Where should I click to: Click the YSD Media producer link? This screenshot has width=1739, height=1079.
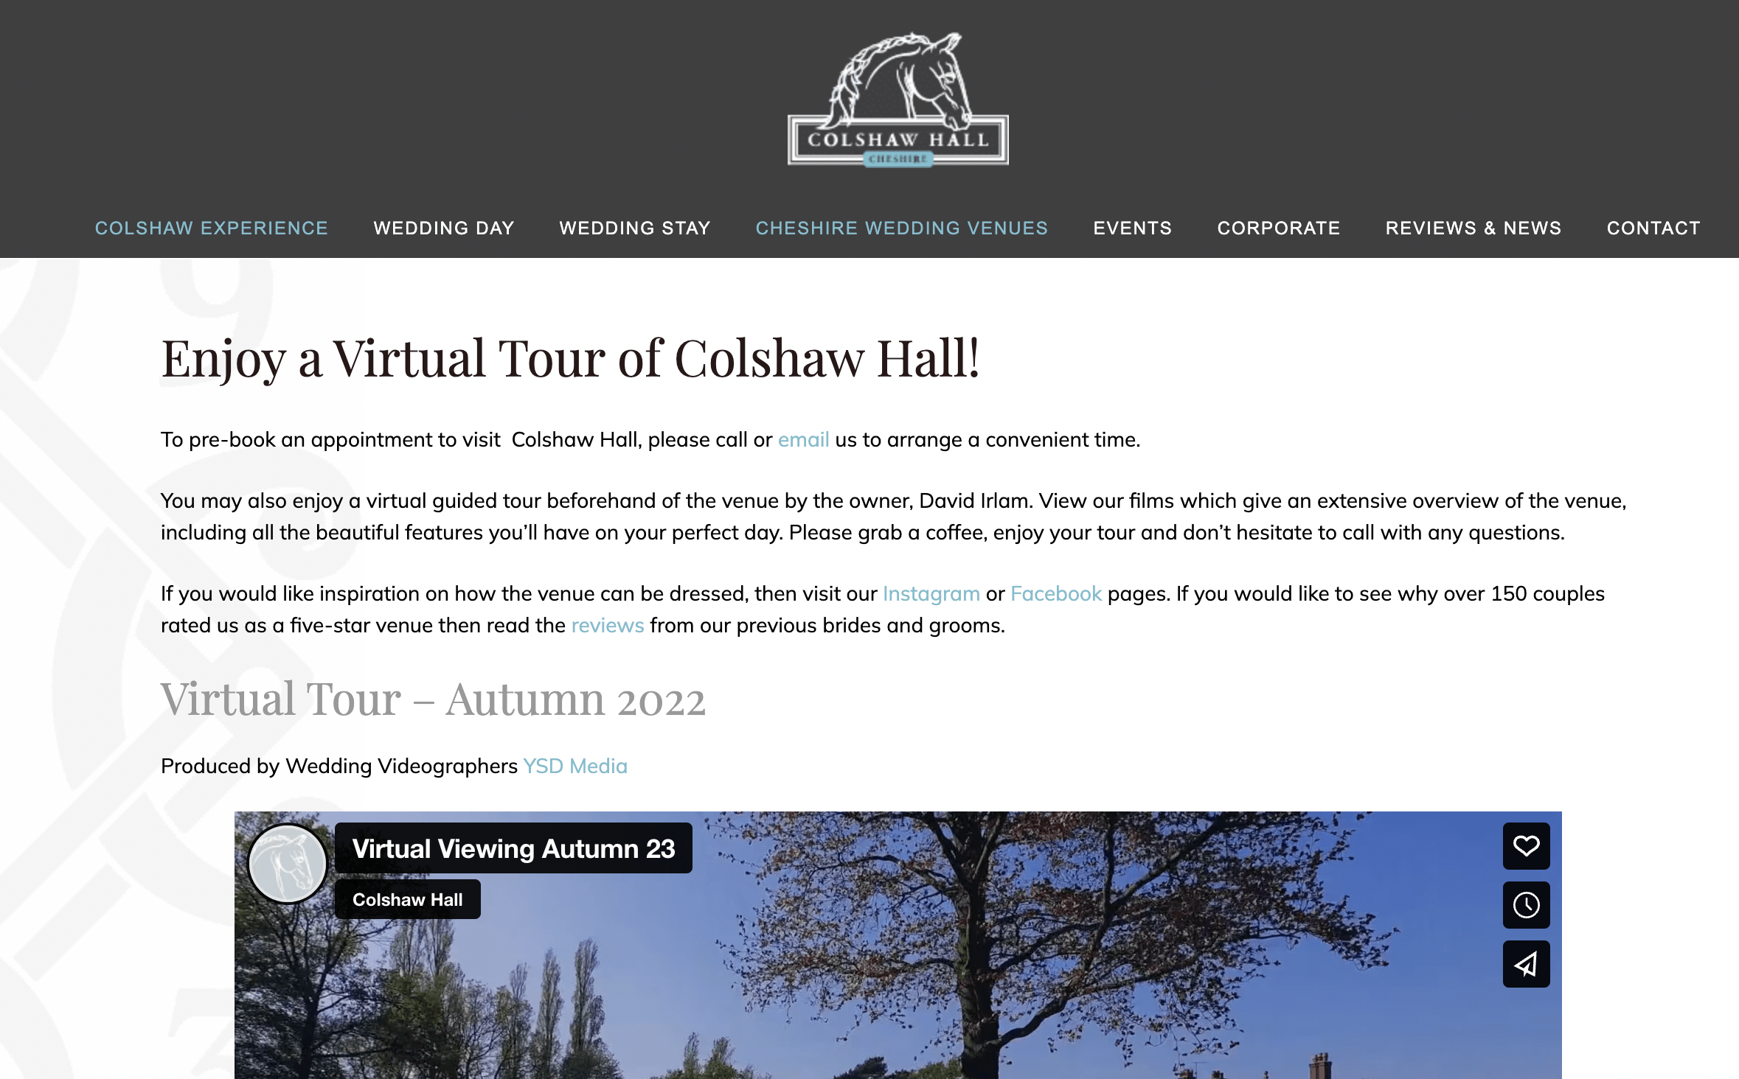[x=576, y=764]
